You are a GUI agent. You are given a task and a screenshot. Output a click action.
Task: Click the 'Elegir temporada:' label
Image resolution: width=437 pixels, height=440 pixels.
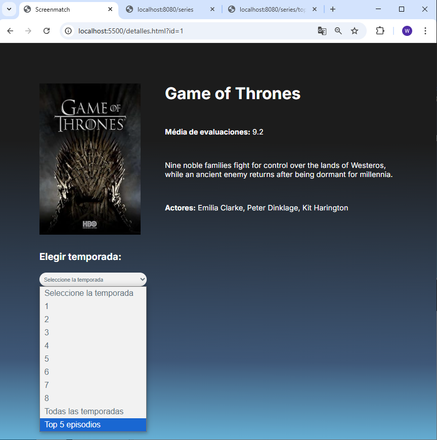point(80,257)
